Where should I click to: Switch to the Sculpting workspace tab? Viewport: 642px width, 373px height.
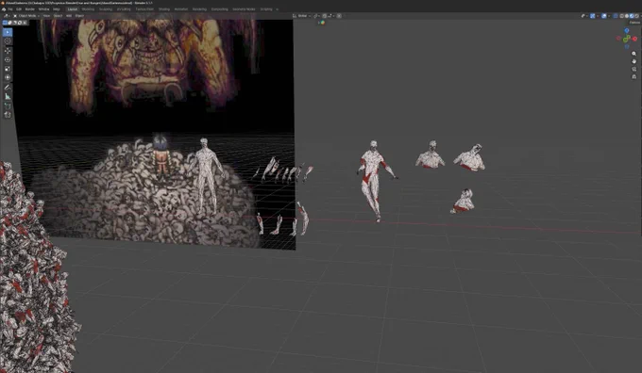106,9
